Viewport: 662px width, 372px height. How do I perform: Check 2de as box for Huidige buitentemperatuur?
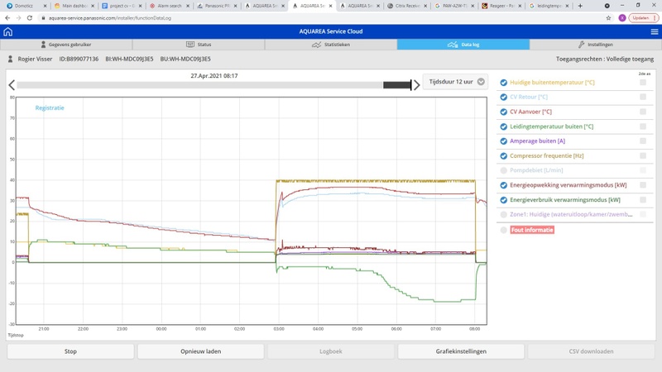click(x=643, y=82)
